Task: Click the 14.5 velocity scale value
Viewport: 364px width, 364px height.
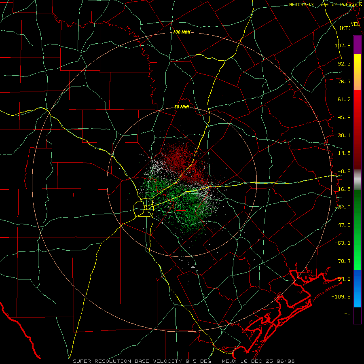Action: 344,153
